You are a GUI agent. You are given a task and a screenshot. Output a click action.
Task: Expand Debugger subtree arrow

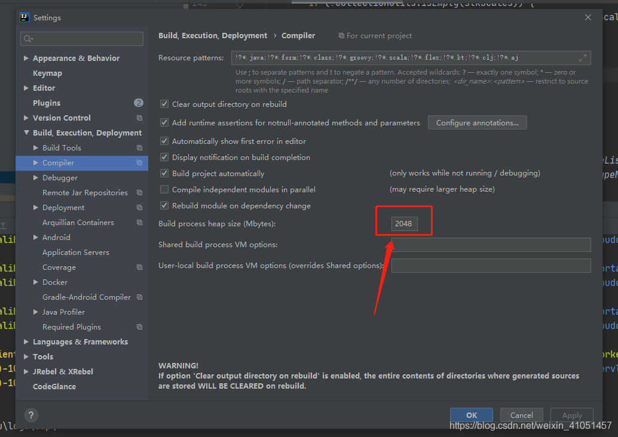(35, 177)
